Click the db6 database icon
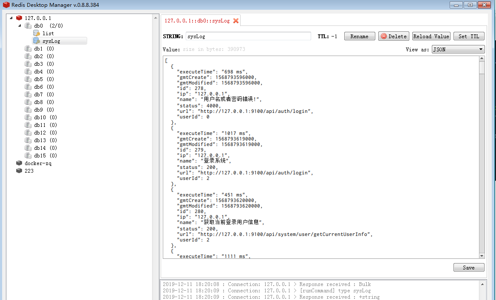The height and width of the screenshot is (300, 496). coord(28,87)
